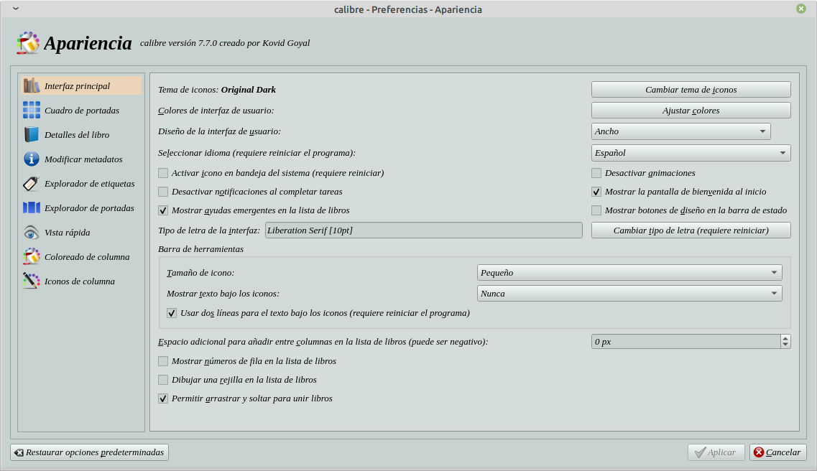The height and width of the screenshot is (471, 817).
Task: Enable Dibujar una rejilla en la lista
Action: click(163, 380)
